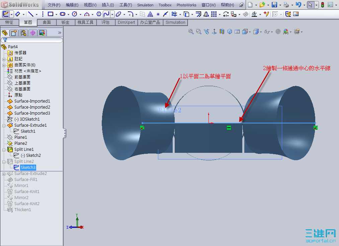The width and height of the screenshot is (339, 246).
Task: Click the Offset Entities tool
Action: tap(198, 14)
